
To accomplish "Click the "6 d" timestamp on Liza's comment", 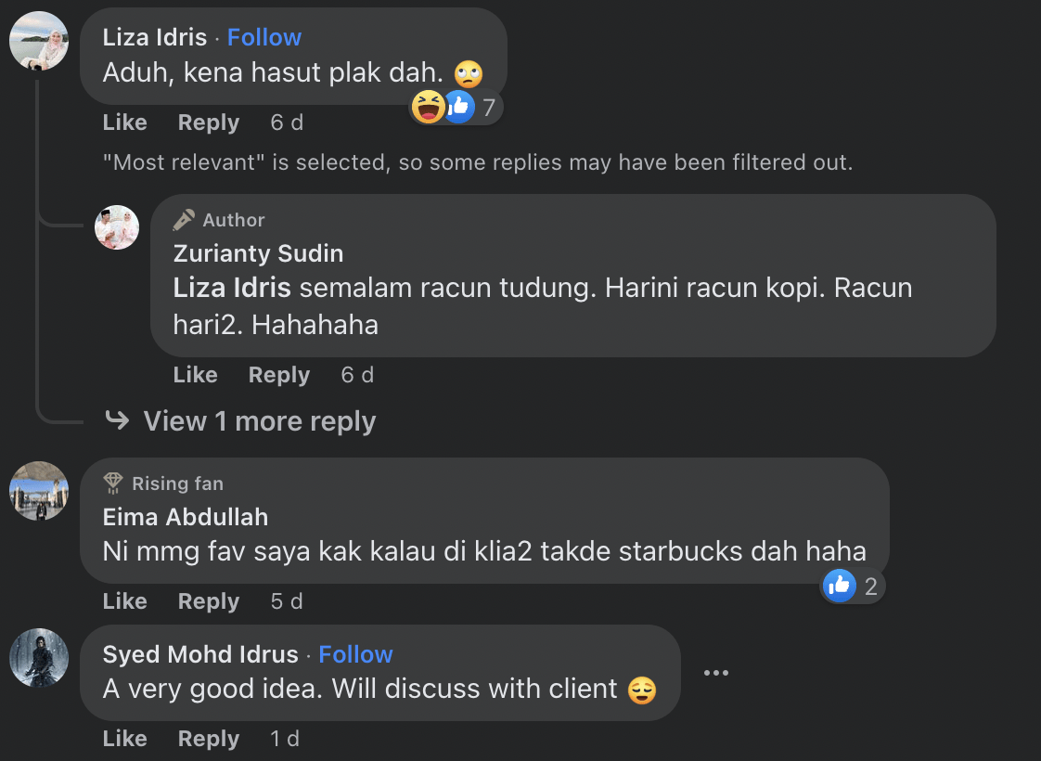I will tap(287, 123).
